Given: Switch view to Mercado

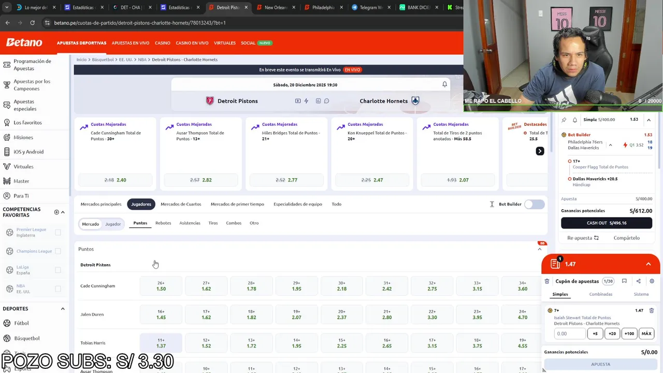Looking at the screenshot, I should pos(90,224).
